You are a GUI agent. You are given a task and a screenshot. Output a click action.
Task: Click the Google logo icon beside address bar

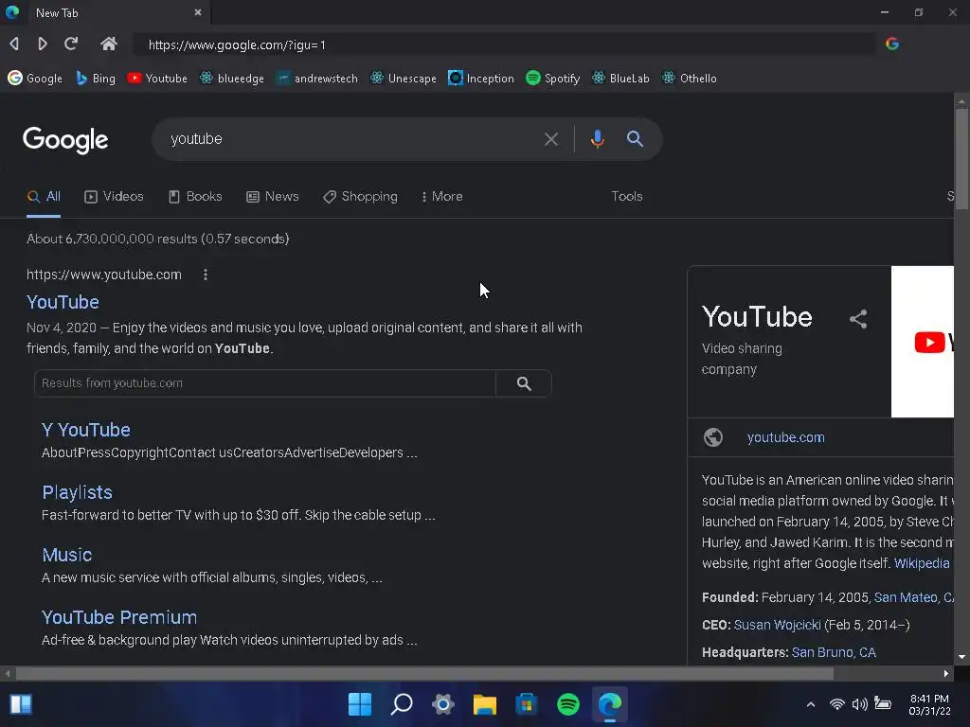point(892,44)
